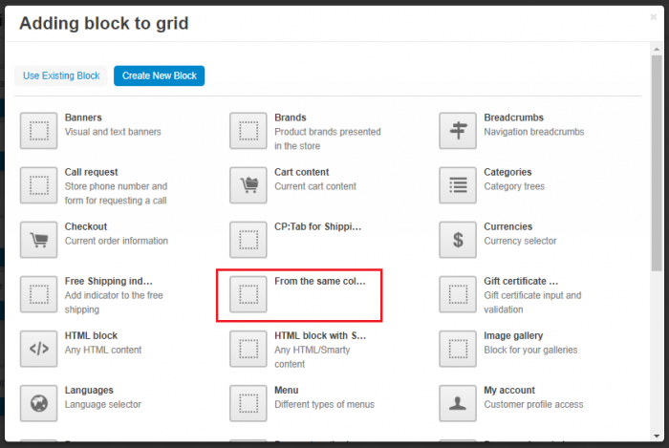
Task: Choose the CP:Tab for Shippi... block icon
Action: [x=248, y=240]
